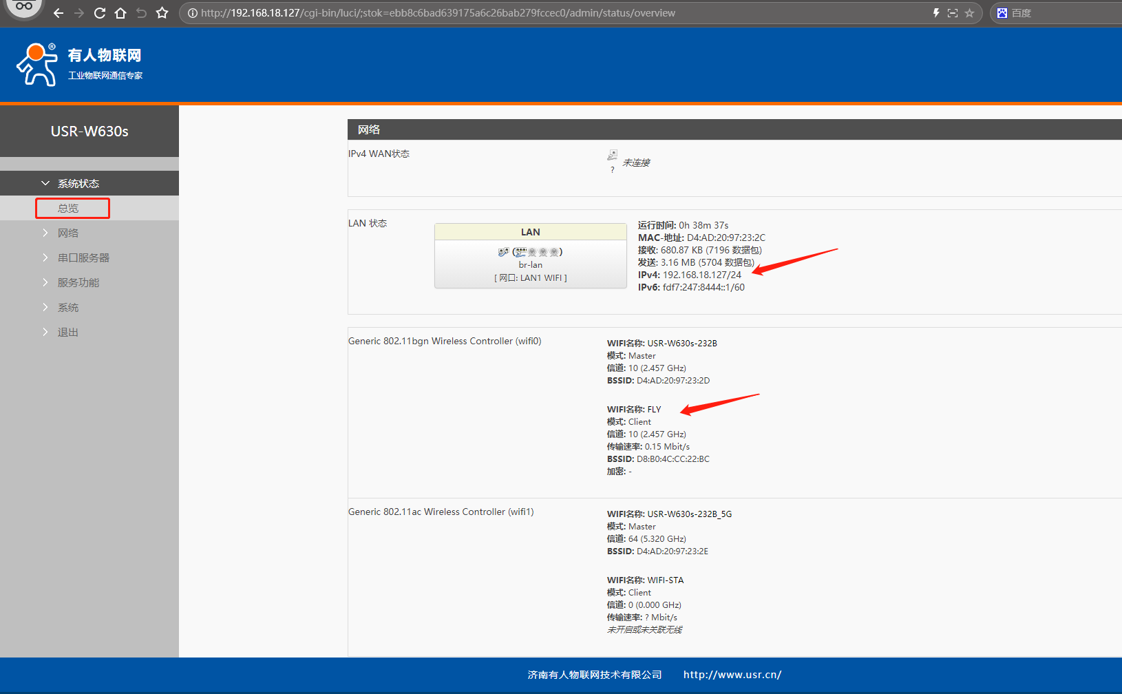Image resolution: width=1122 pixels, height=694 pixels.
Task: Click the LAN interface box header
Action: point(530,232)
